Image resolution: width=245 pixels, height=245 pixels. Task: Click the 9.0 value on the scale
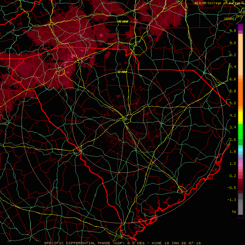(233, 43)
